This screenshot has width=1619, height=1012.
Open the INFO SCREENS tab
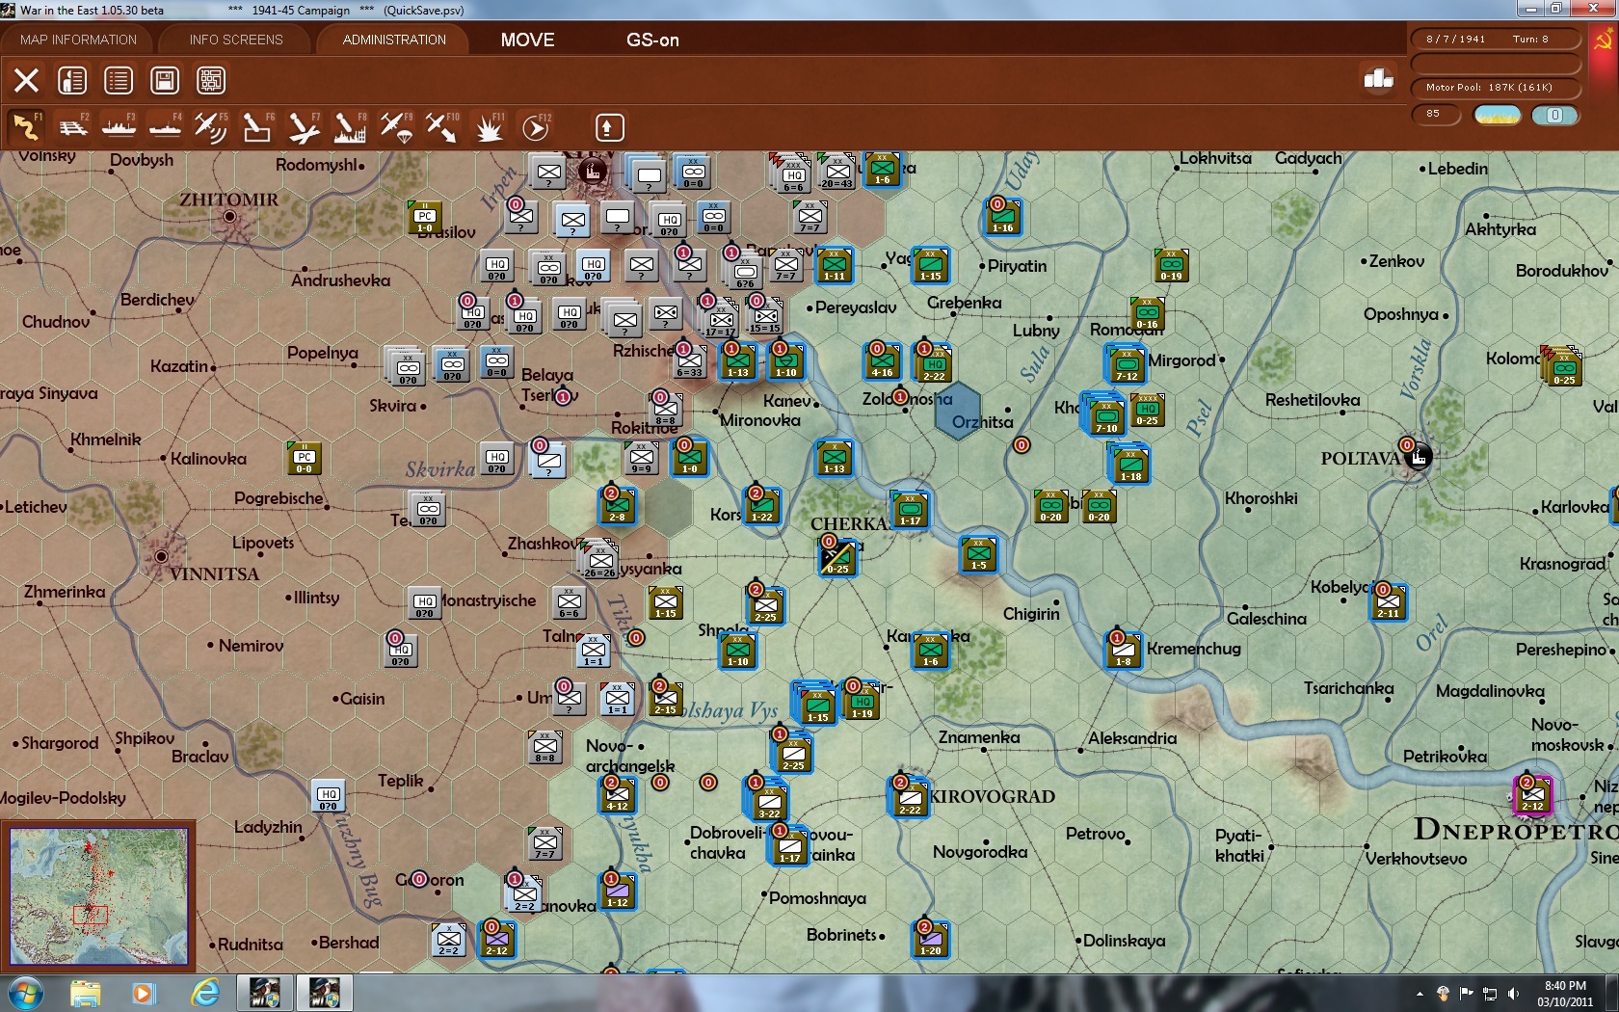[236, 40]
